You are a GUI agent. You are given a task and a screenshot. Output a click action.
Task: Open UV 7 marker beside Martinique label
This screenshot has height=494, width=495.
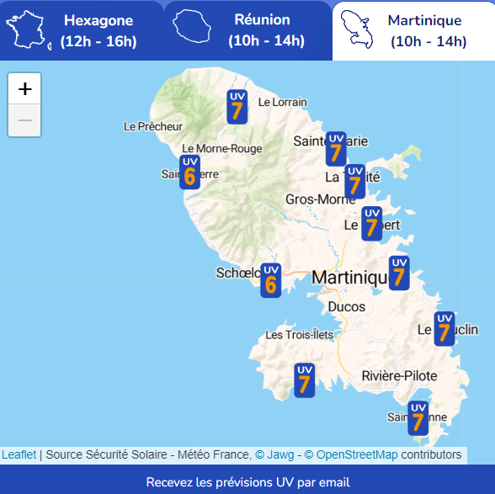[x=399, y=274]
